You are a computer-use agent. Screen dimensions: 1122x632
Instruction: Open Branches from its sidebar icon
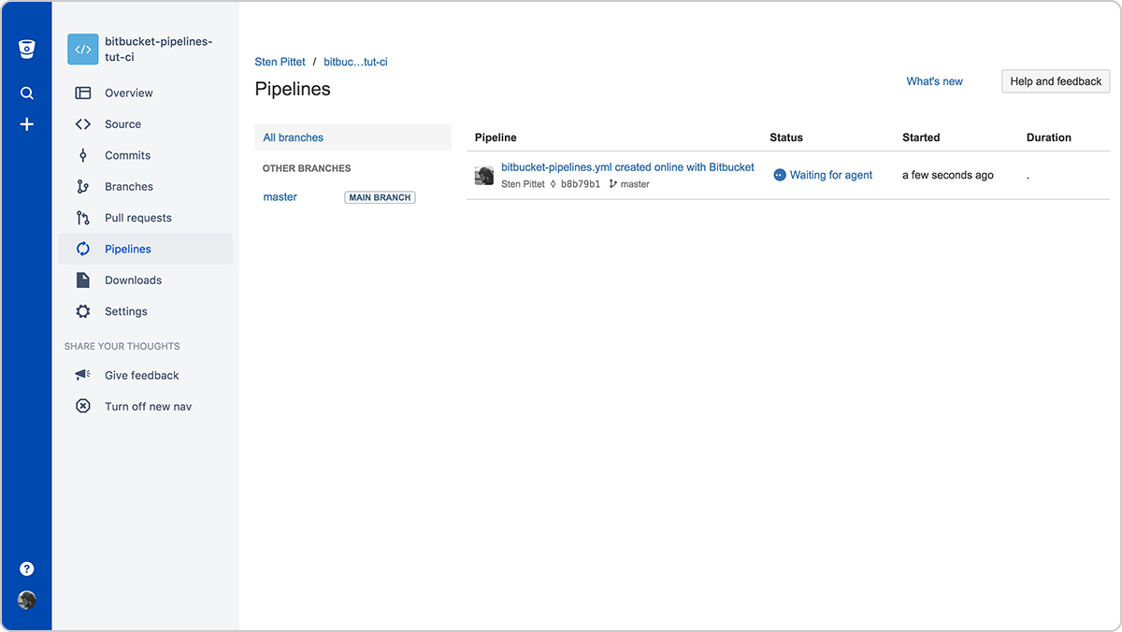82,186
